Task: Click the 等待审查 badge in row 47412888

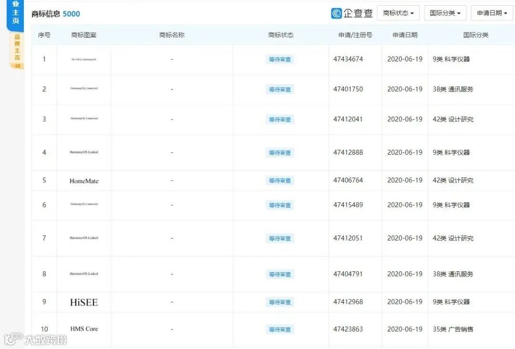Action: (280, 153)
